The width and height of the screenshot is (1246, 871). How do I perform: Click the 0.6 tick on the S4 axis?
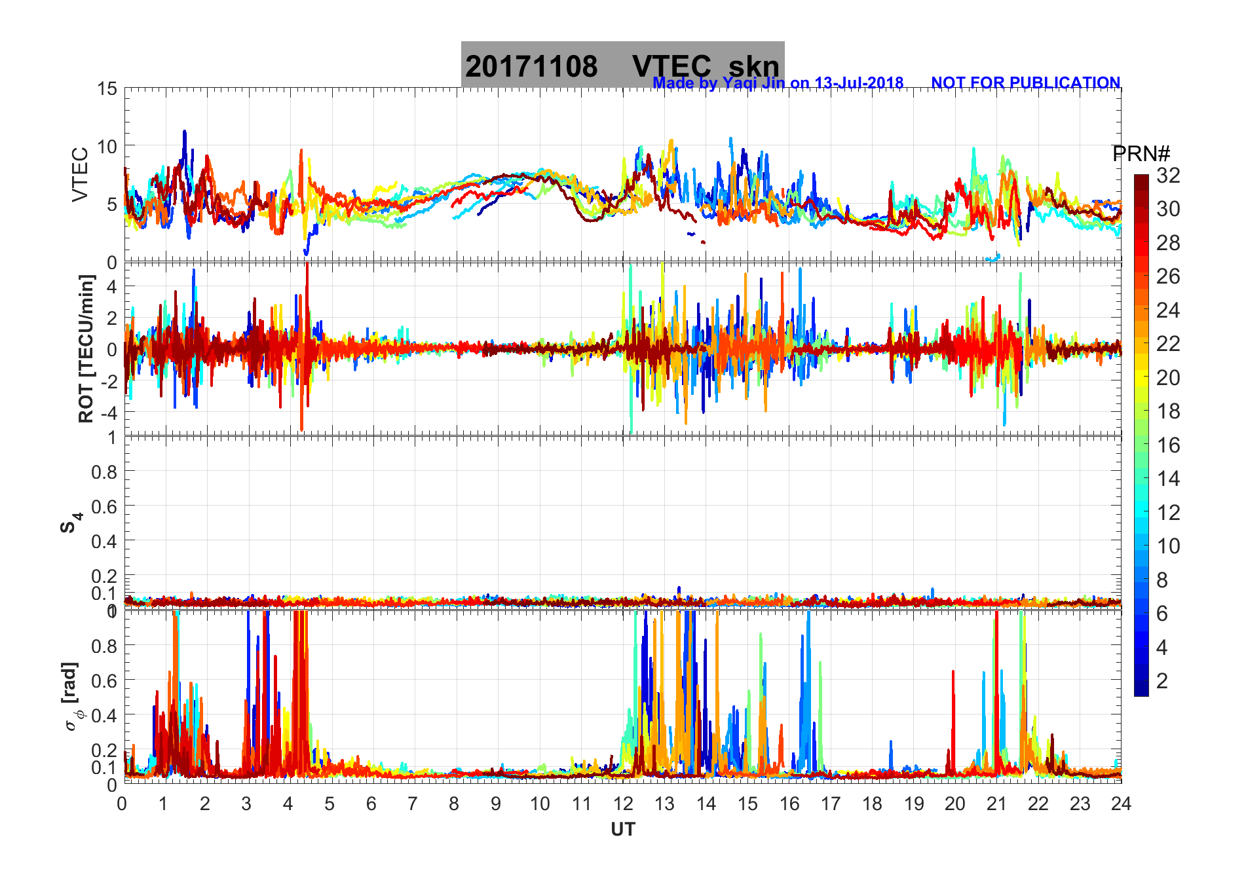click(104, 507)
